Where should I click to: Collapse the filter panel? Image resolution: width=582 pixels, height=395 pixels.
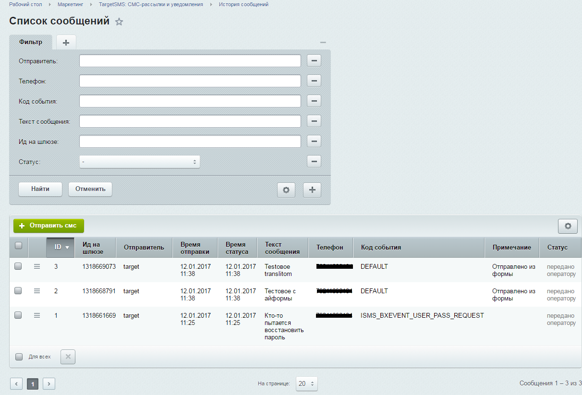(323, 43)
